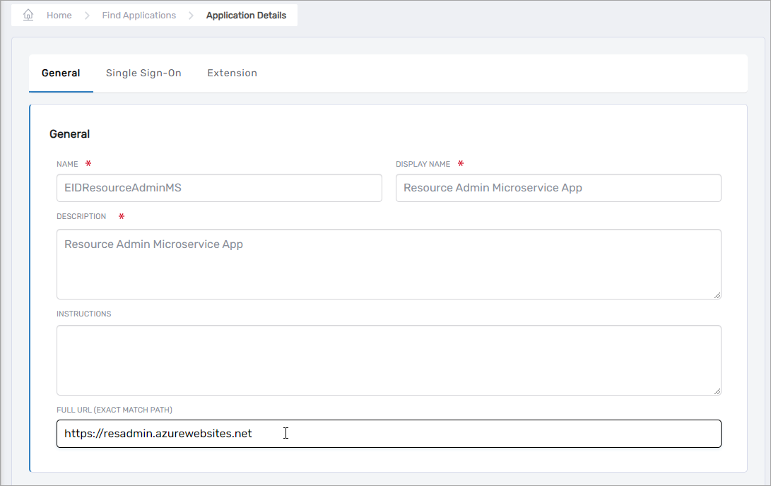The image size is (771, 486).
Task: Click the chevron separator after Home
Action: coord(87,16)
